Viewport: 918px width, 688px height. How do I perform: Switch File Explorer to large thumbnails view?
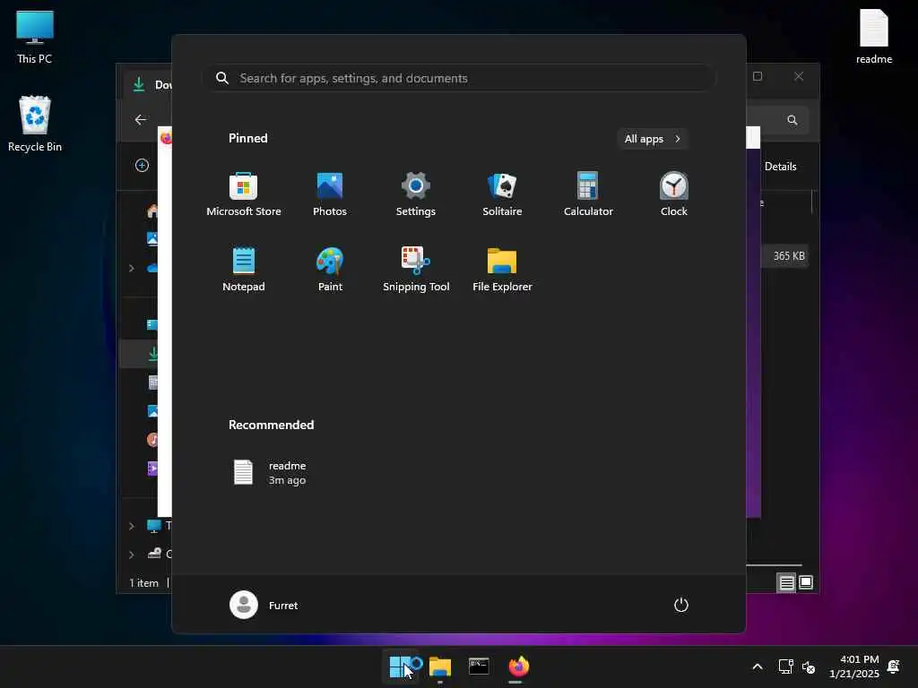(806, 582)
